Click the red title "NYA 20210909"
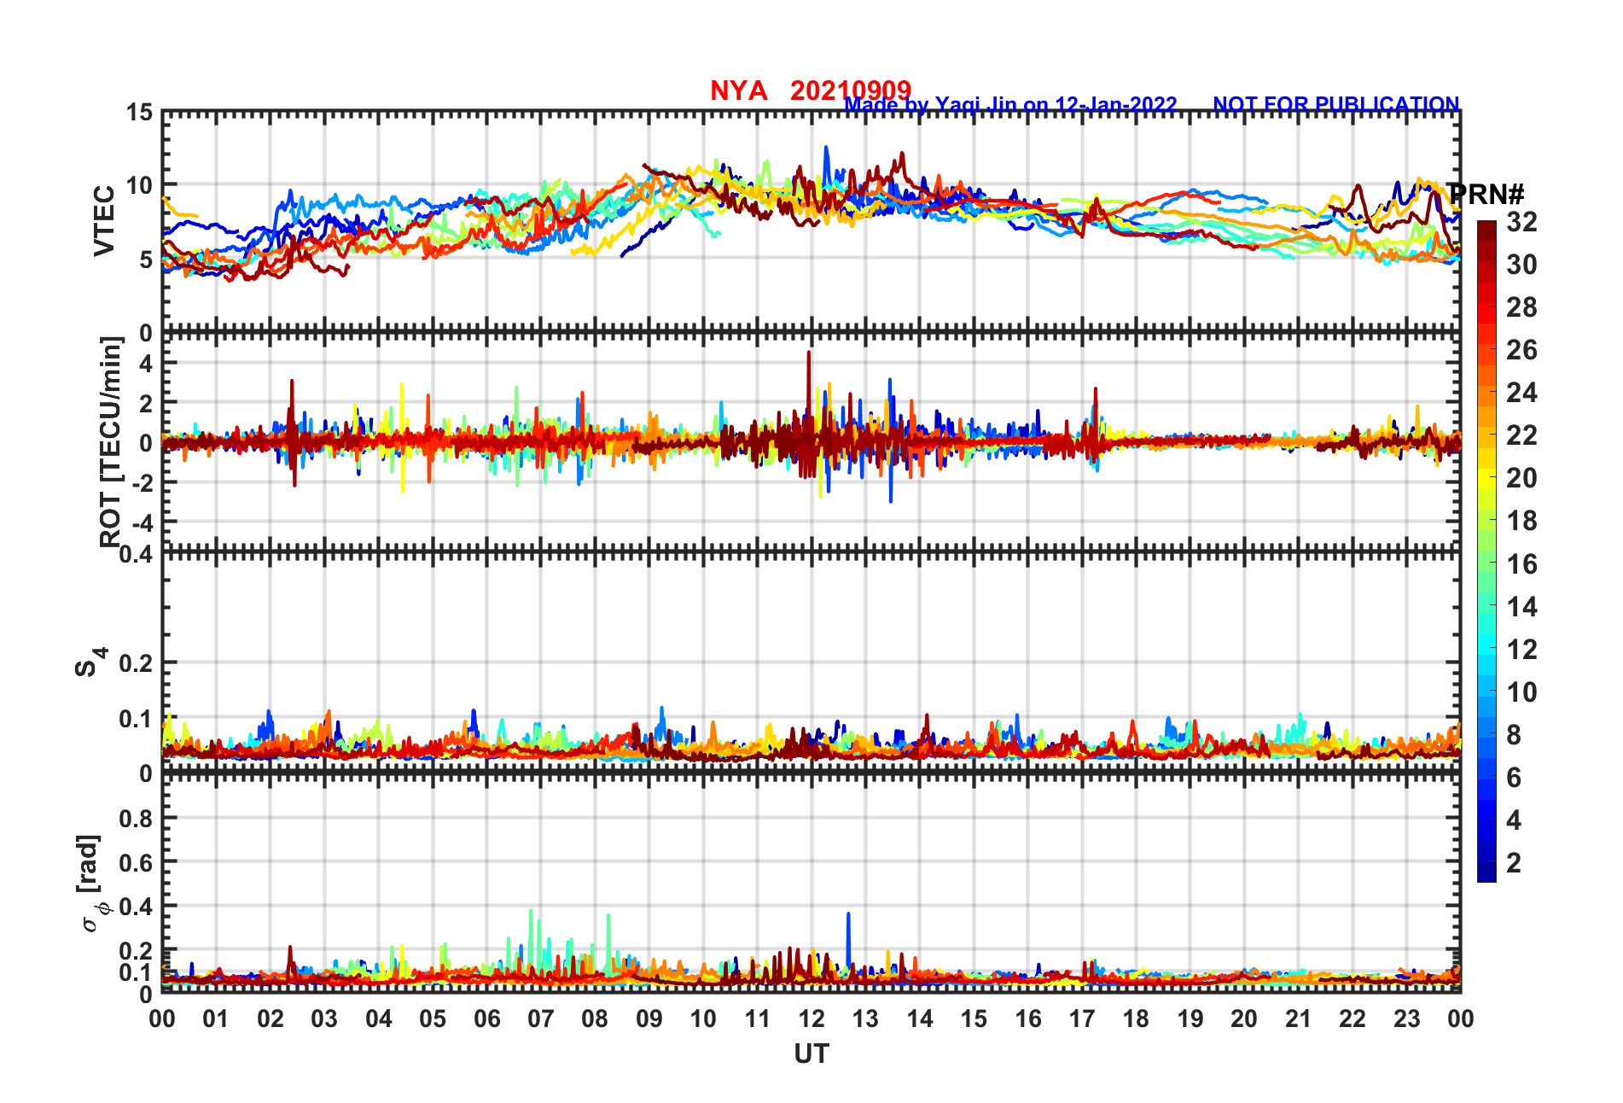The image size is (1623, 1103). [x=811, y=90]
